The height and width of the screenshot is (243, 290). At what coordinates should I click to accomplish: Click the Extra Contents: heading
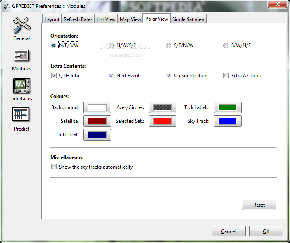(x=68, y=66)
